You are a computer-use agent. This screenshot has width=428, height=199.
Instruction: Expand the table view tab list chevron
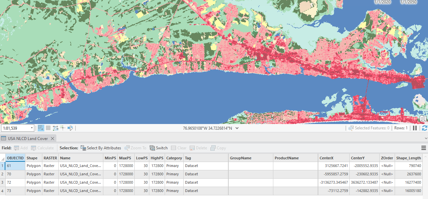[x=426, y=138]
